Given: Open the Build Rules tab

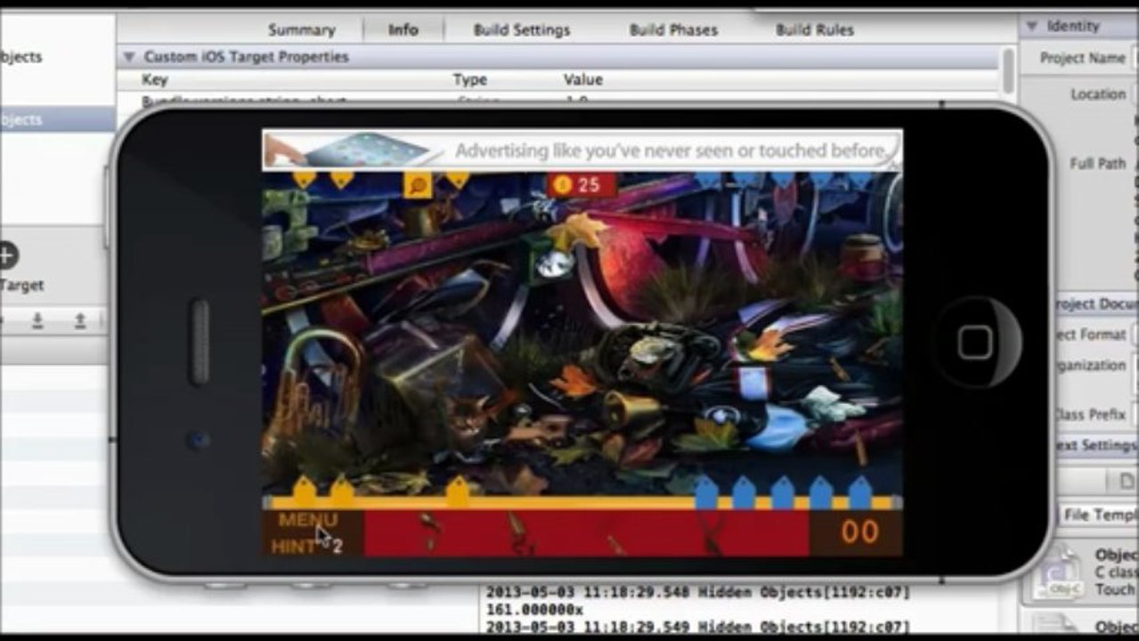Looking at the screenshot, I should pyautogui.click(x=815, y=29).
